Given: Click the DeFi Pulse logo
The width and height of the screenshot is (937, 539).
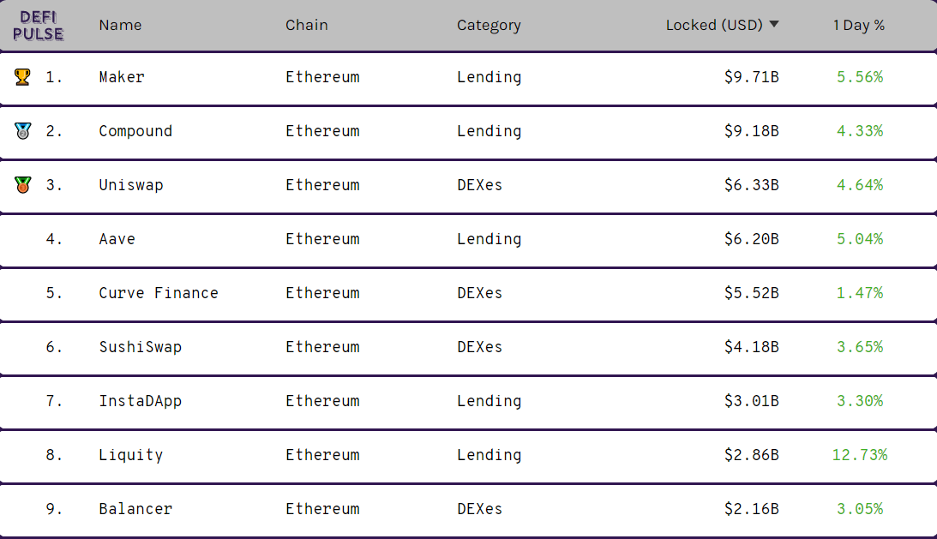Looking at the screenshot, I should pyautogui.click(x=39, y=26).
